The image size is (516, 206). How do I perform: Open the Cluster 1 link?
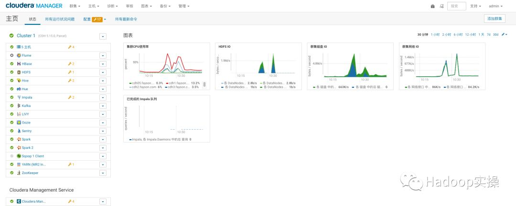click(26, 35)
